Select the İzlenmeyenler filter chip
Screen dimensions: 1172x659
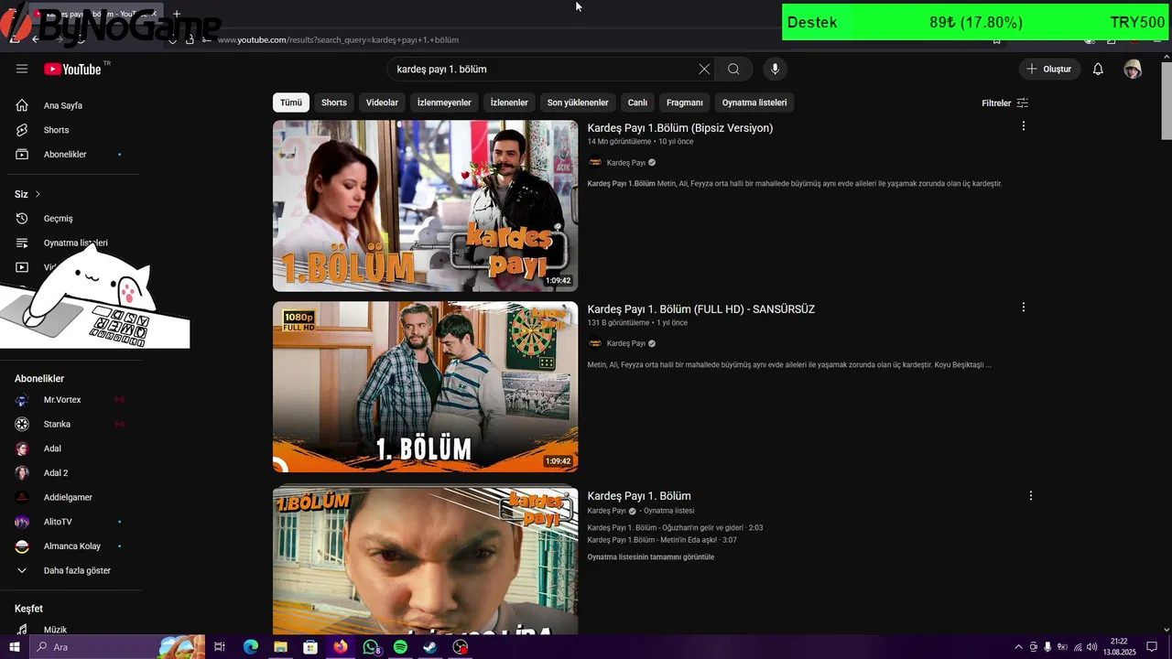(x=444, y=103)
